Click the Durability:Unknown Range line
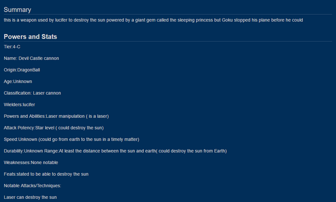 pos(115,151)
